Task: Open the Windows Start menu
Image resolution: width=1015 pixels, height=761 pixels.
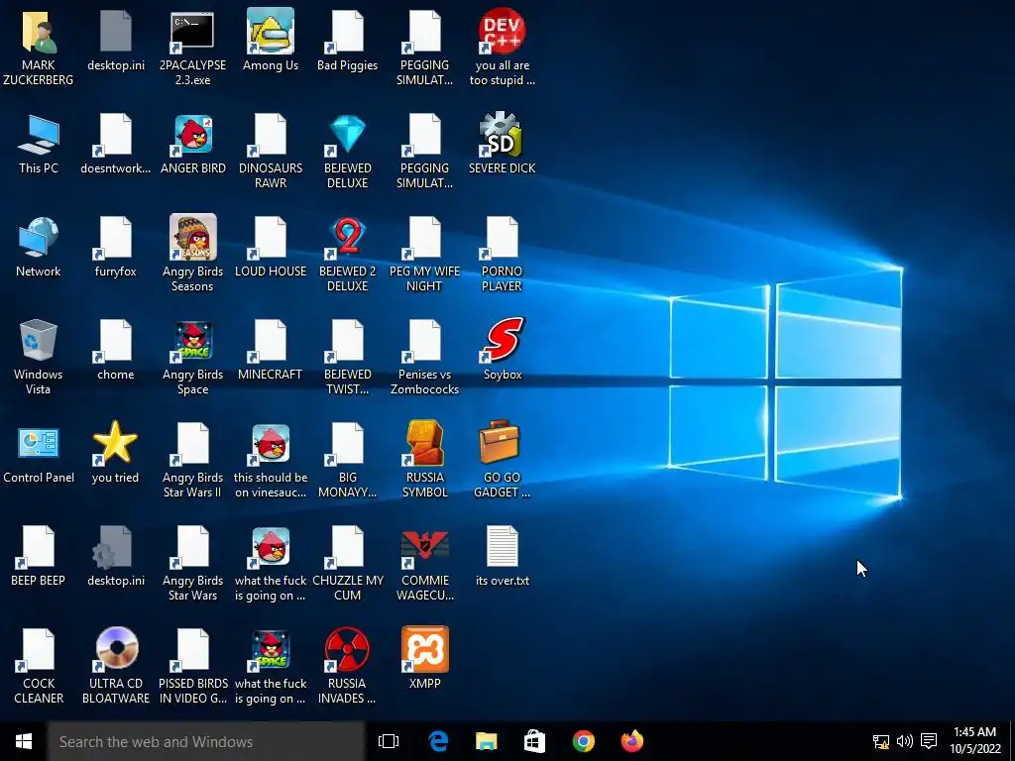Action: point(24,741)
